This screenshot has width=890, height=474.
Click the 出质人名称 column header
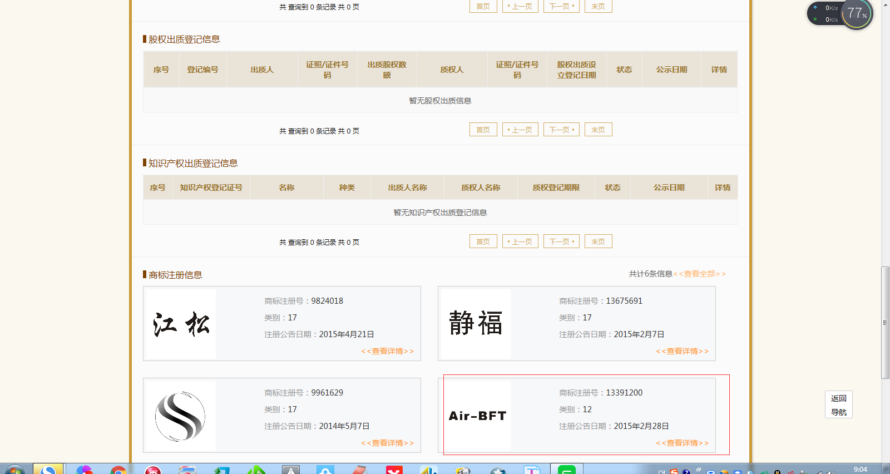click(x=408, y=187)
